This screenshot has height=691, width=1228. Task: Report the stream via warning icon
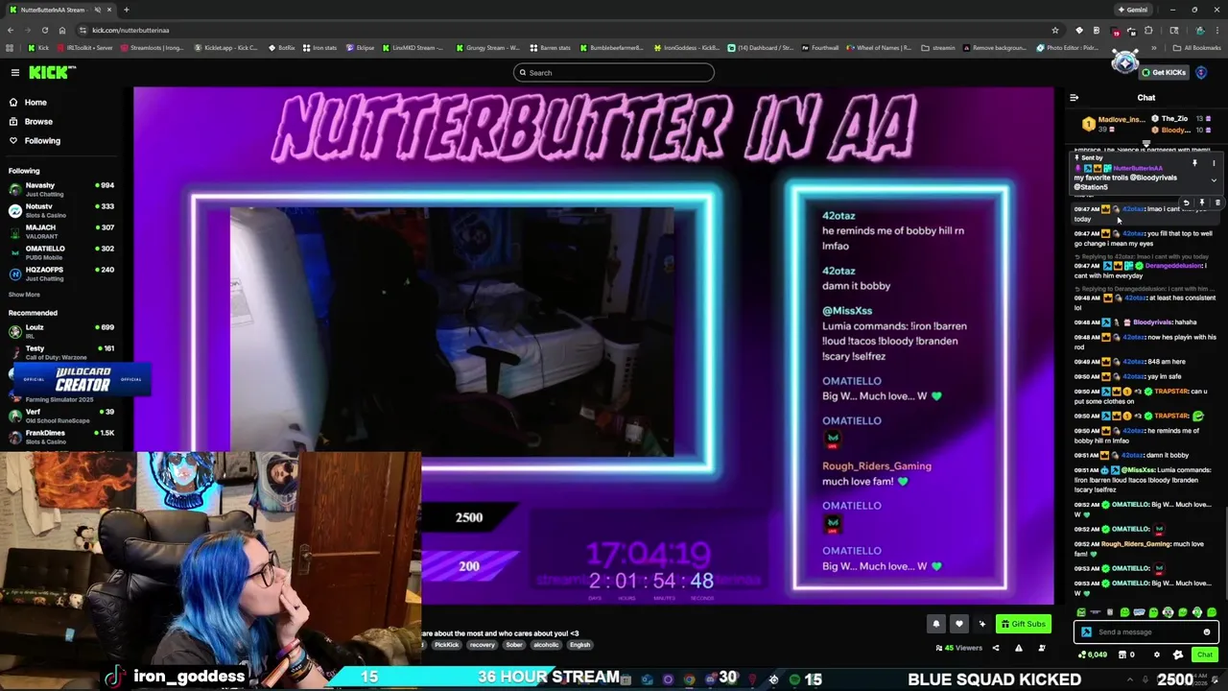click(1019, 648)
